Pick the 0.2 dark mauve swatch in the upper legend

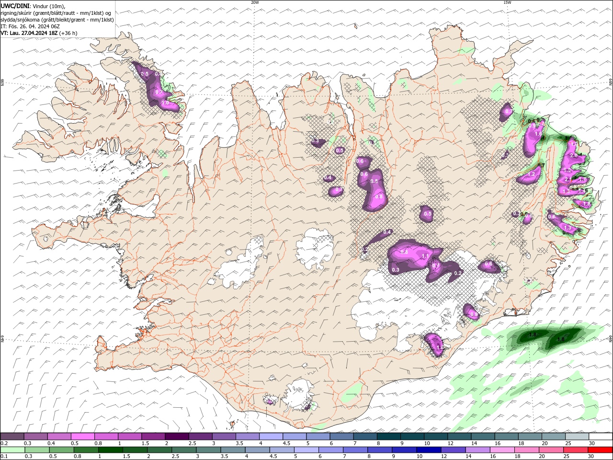coord(12,437)
